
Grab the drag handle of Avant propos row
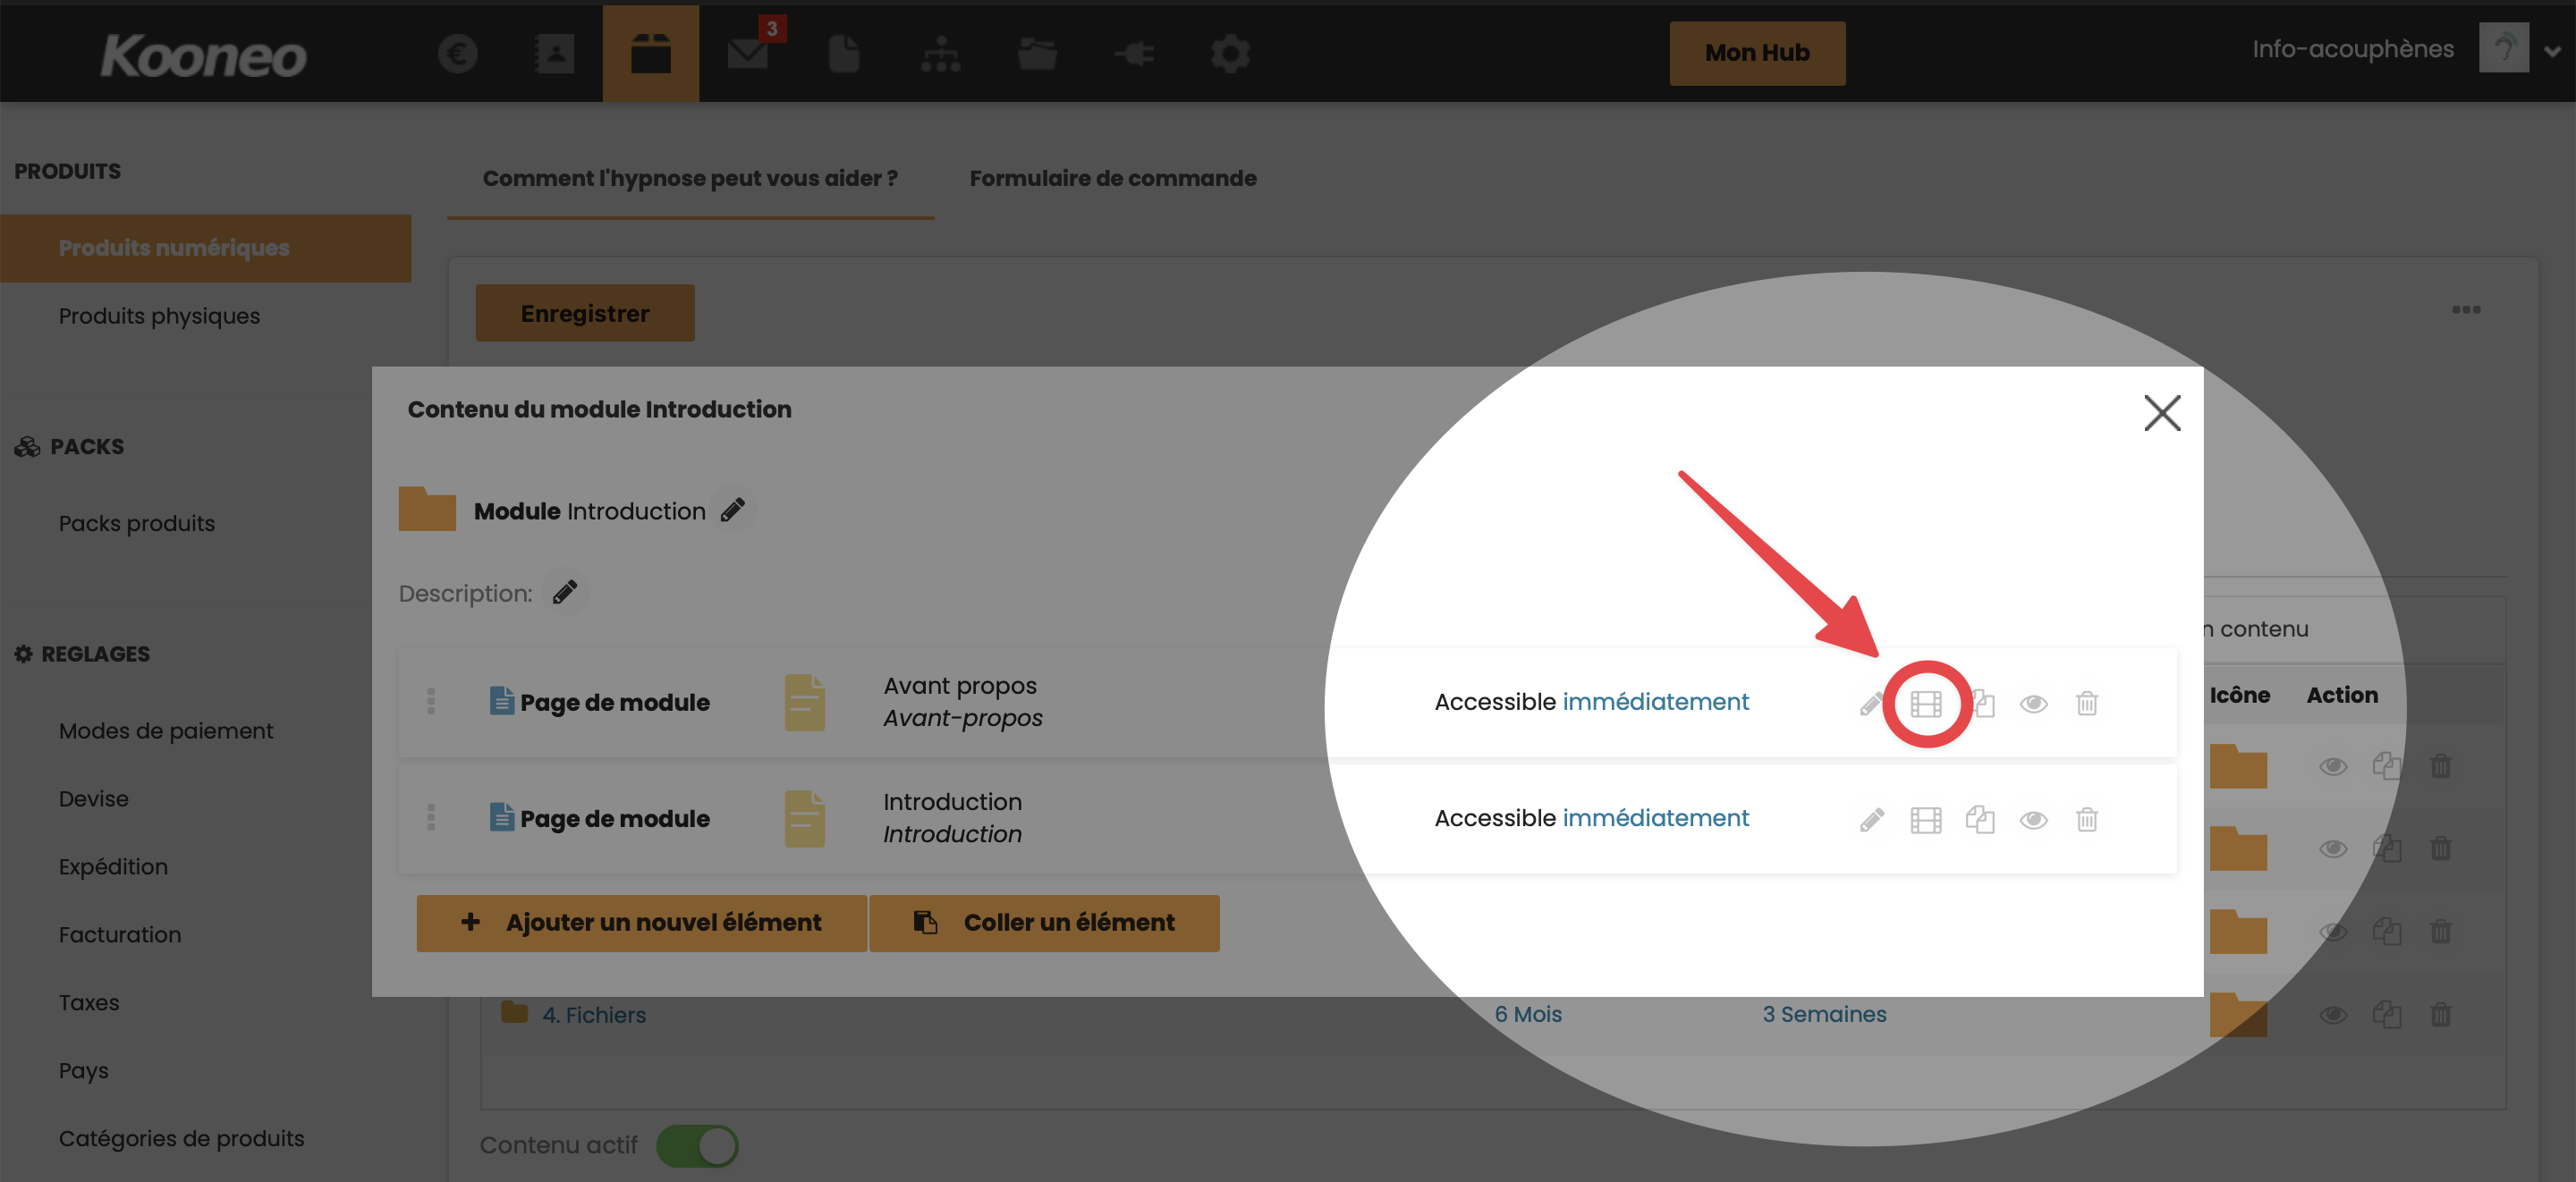(x=431, y=702)
